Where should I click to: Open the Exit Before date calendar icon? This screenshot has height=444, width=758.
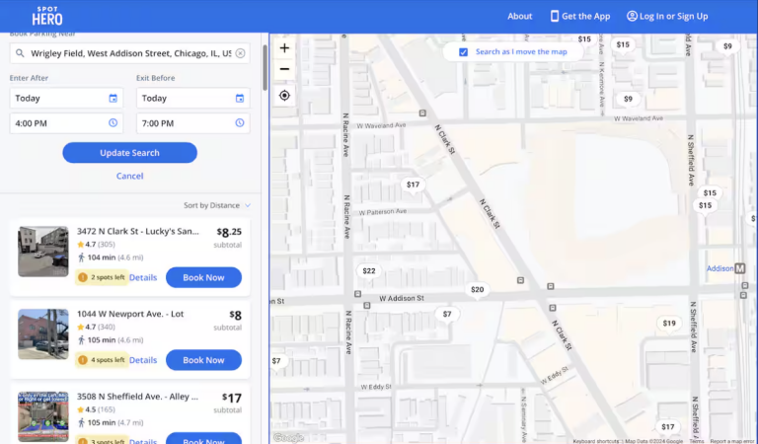pyautogui.click(x=239, y=98)
